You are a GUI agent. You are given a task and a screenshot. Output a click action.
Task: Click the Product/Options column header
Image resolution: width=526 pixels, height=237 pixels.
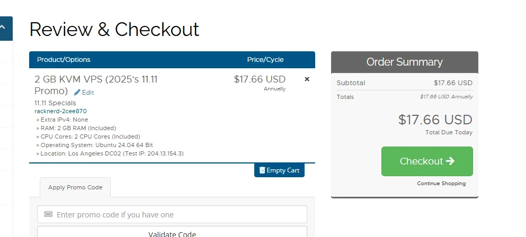coord(64,60)
